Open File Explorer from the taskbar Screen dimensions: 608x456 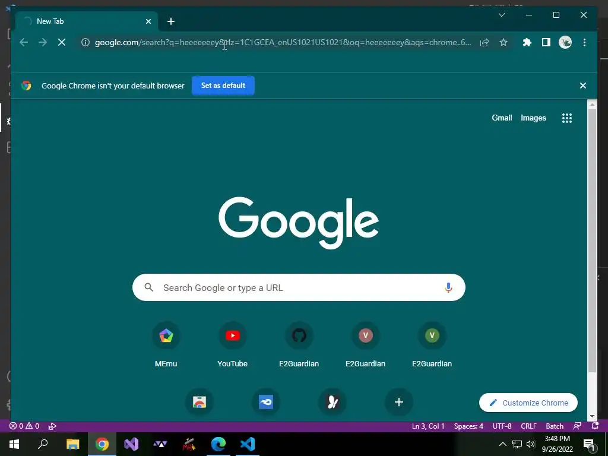pos(72,444)
